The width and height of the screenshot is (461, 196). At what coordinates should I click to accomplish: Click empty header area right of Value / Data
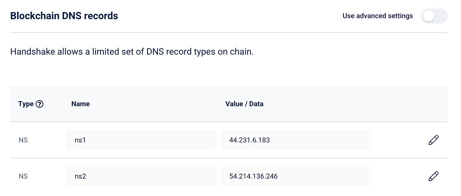355,104
